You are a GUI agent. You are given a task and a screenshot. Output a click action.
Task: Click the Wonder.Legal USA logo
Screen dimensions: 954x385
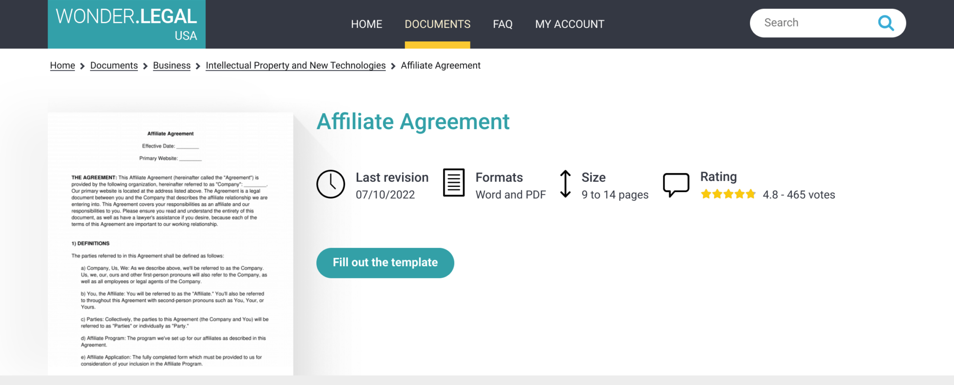click(x=126, y=23)
